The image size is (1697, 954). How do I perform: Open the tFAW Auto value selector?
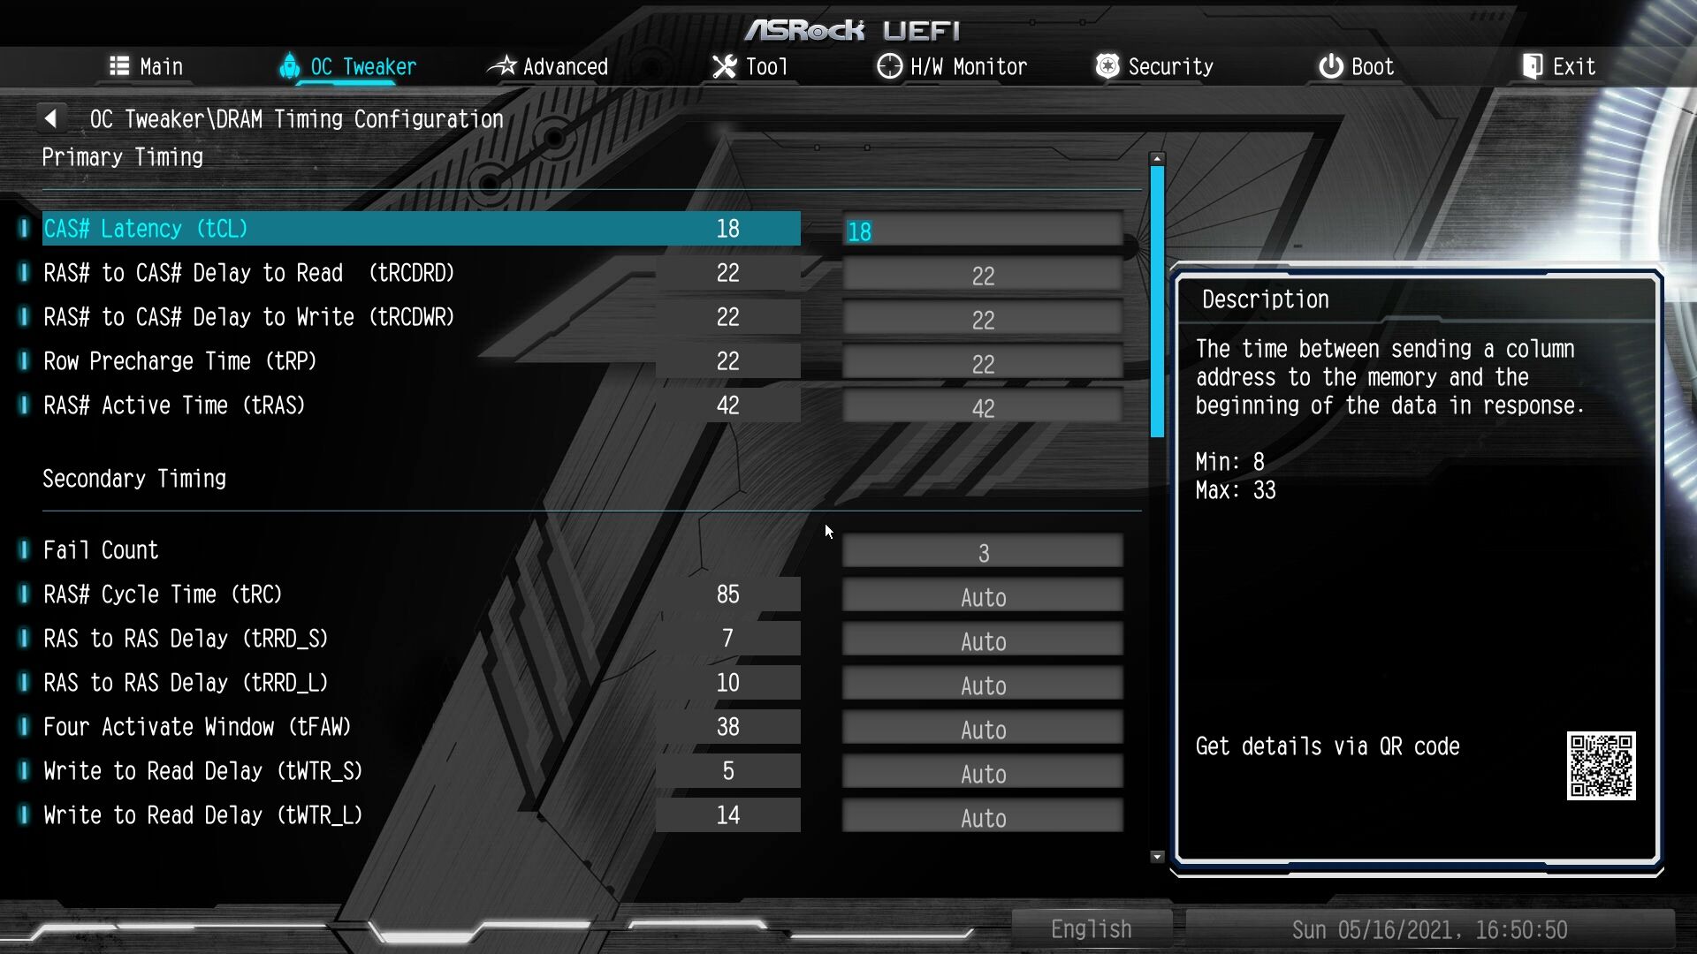pos(982,730)
